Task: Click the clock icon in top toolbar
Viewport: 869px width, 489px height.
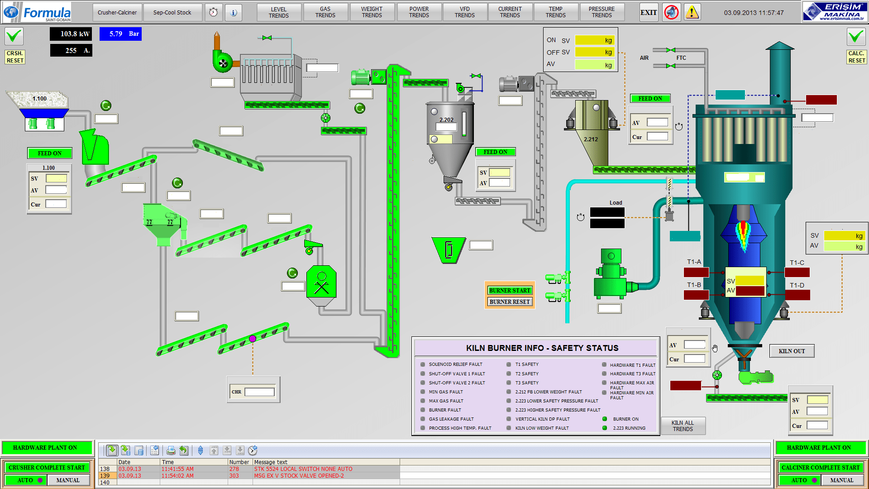Action: click(x=214, y=12)
